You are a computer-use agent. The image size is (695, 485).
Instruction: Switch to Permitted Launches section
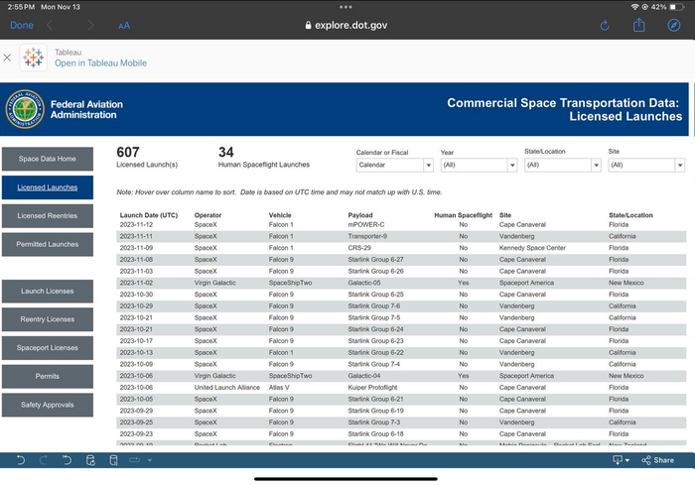(47, 244)
